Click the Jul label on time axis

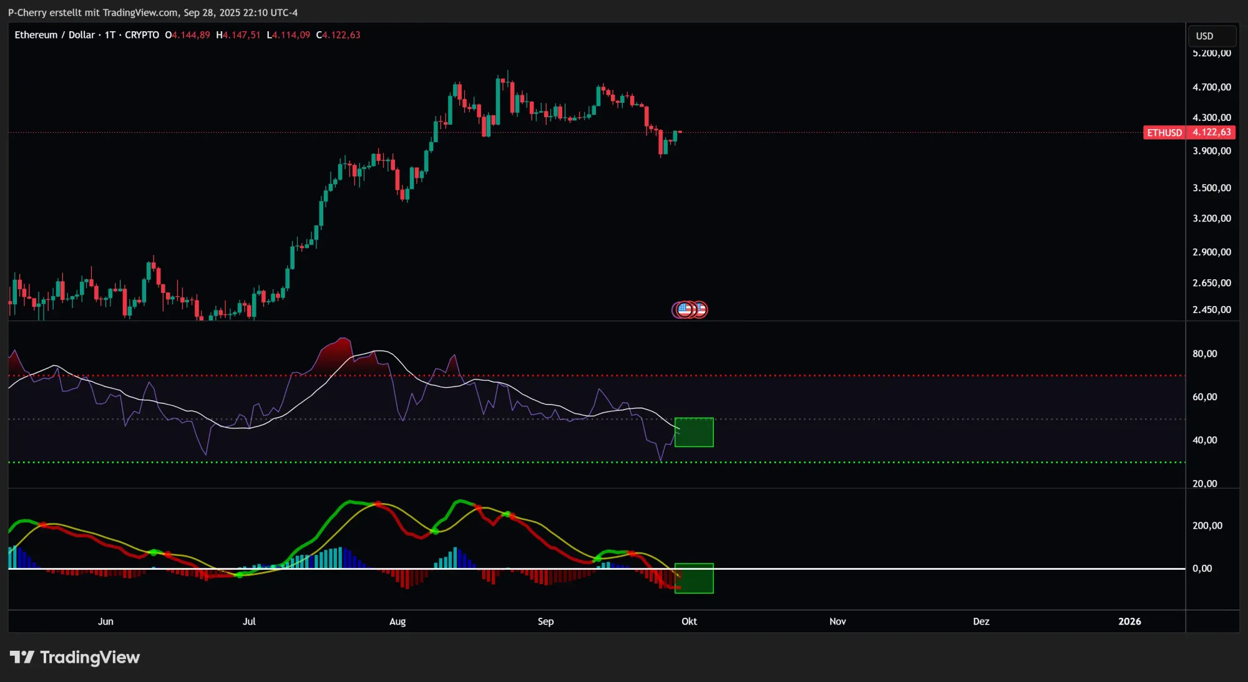click(x=249, y=622)
